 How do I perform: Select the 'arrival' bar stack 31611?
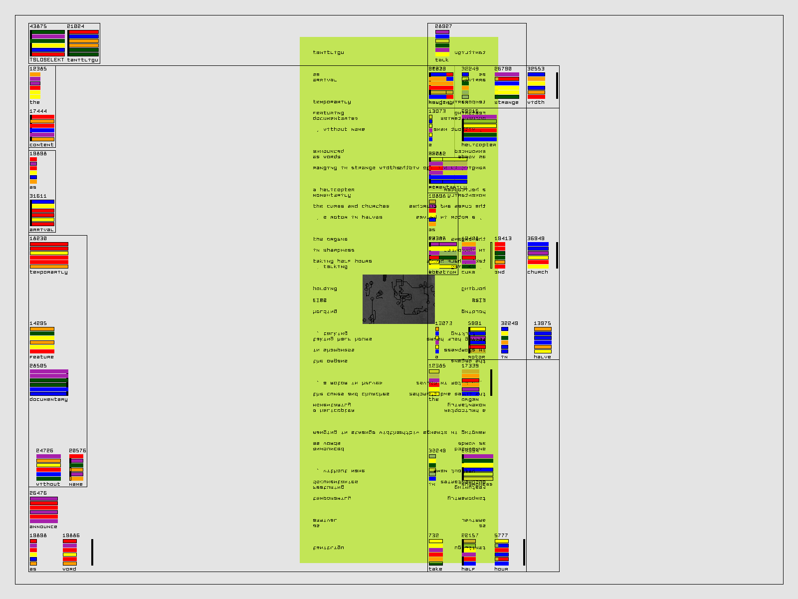tap(42, 213)
